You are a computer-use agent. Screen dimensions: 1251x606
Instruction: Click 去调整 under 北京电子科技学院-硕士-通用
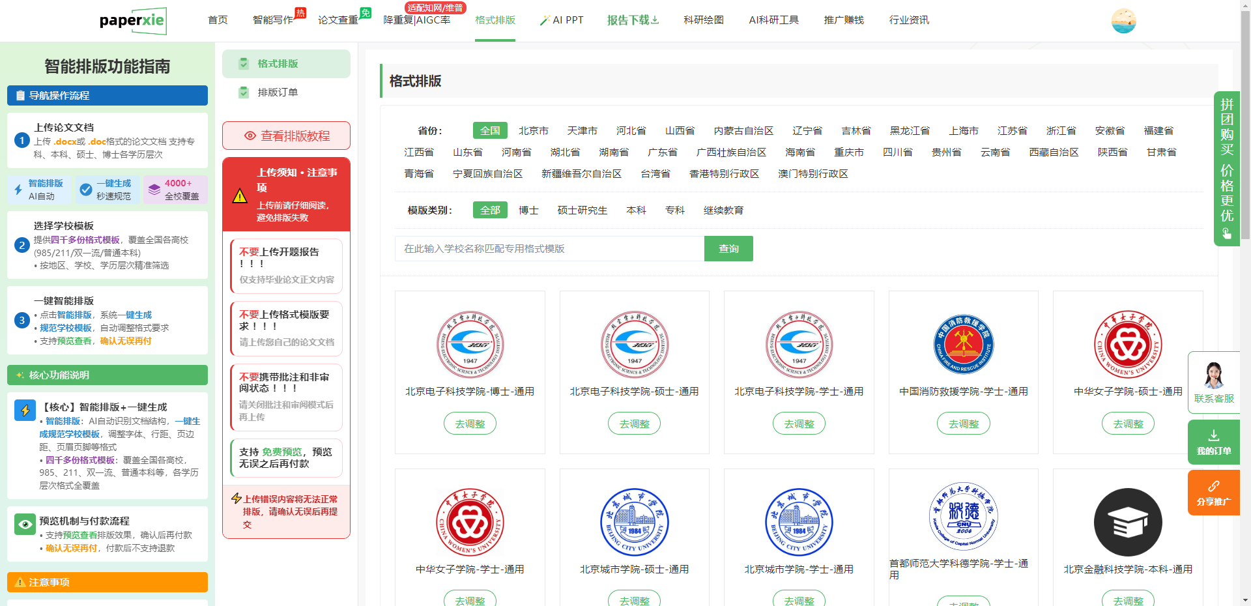(635, 424)
